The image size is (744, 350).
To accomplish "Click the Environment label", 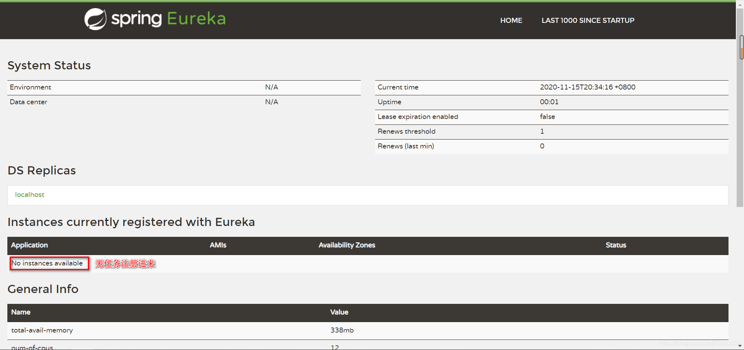I will 30,87.
